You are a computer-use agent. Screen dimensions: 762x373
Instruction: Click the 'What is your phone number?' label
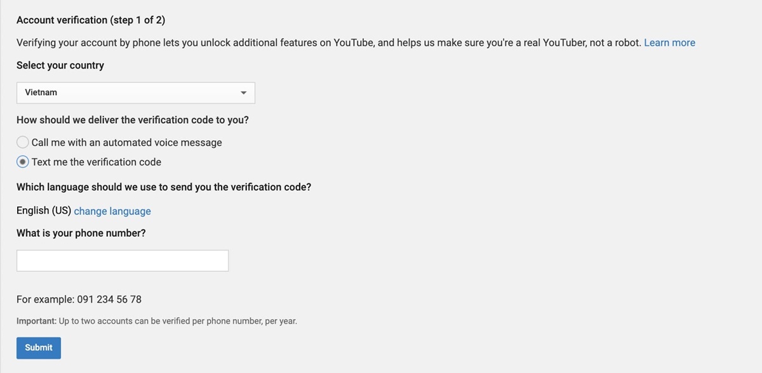pyautogui.click(x=81, y=233)
